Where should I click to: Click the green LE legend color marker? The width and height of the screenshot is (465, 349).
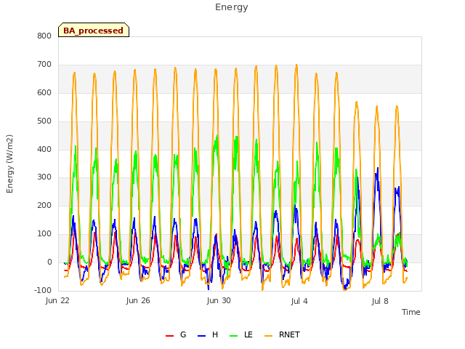tap(234, 336)
